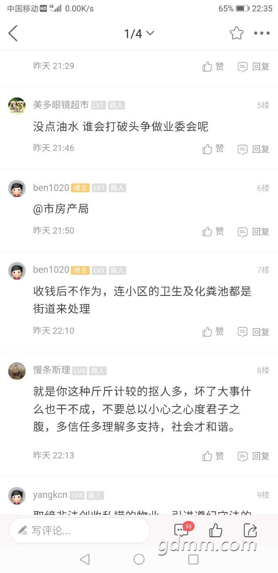Open 美多眼镜超市's avatar
The image size is (278, 573).
point(17,106)
